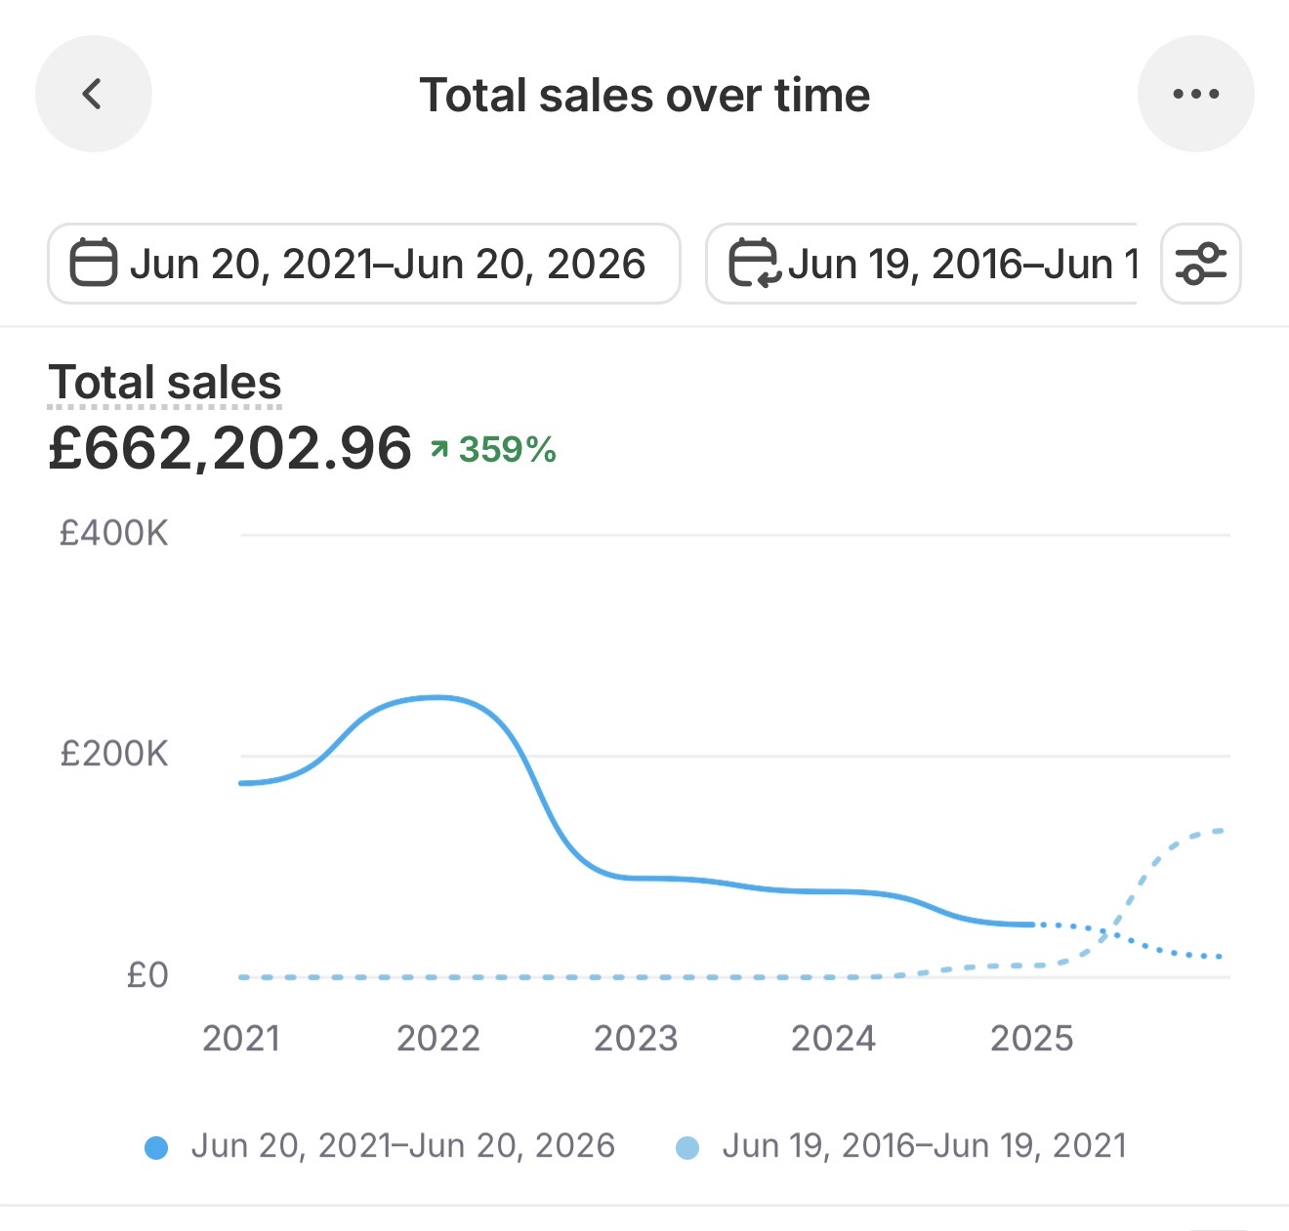Image resolution: width=1289 pixels, height=1231 pixels.
Task: Click the dark blue legend color dot
Action: coord(156,1148)
